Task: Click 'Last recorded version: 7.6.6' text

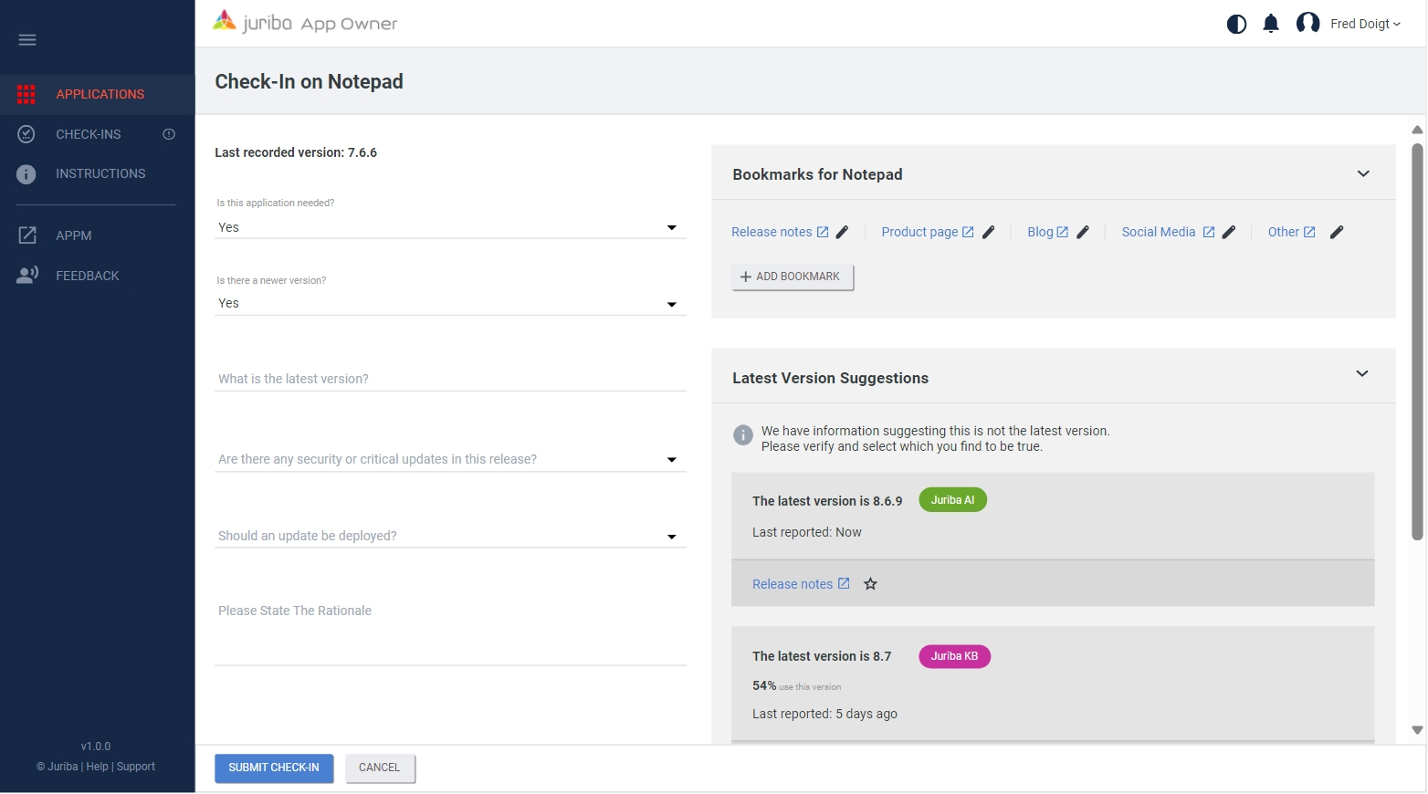Action: click(x=296, y=152)
